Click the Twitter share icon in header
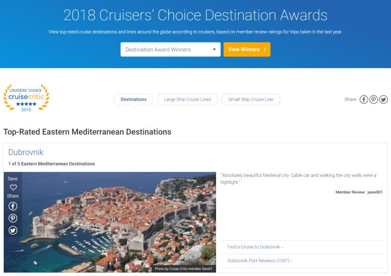Image resolution: width=391 pixels, height=276 pixels. tap(384, 99)
